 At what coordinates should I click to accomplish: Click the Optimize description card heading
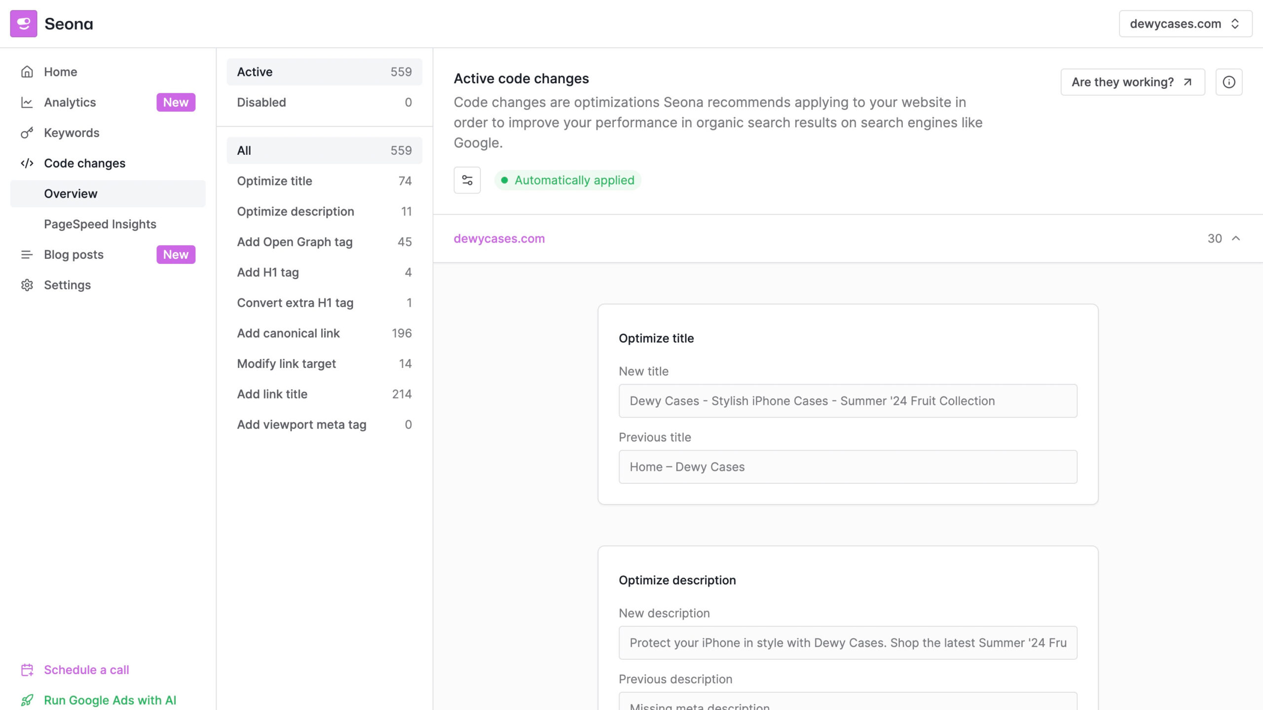677,580
